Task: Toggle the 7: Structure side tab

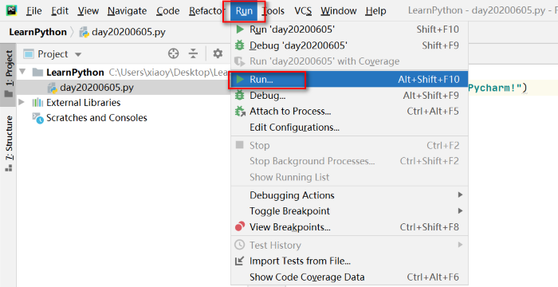Action: 9,143
